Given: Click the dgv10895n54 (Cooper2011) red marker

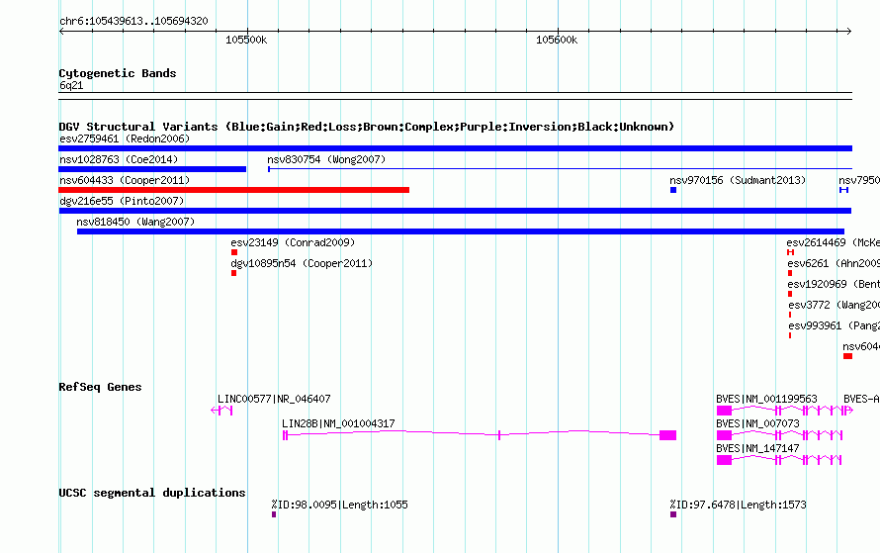Looking at the screenshot, I should point(233,273).
